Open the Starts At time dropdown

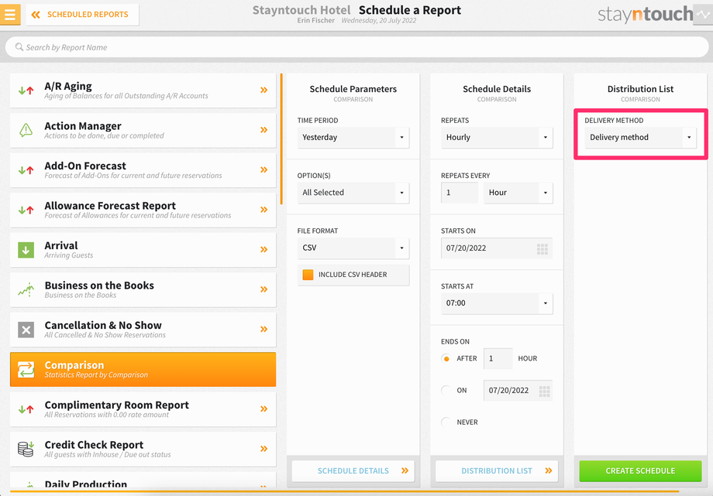(x=497, y=303)
